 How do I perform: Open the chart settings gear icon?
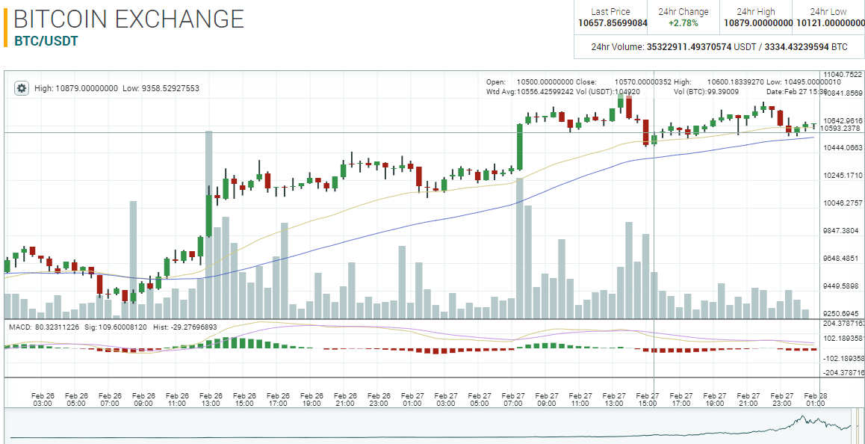[21, 87]
